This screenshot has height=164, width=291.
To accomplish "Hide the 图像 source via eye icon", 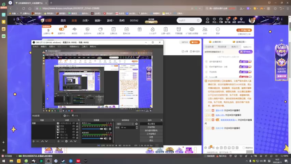I will coord(74,126).
